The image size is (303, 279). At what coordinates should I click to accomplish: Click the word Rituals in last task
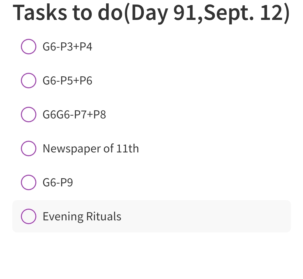pyautogui.click(x=104, y=217)
